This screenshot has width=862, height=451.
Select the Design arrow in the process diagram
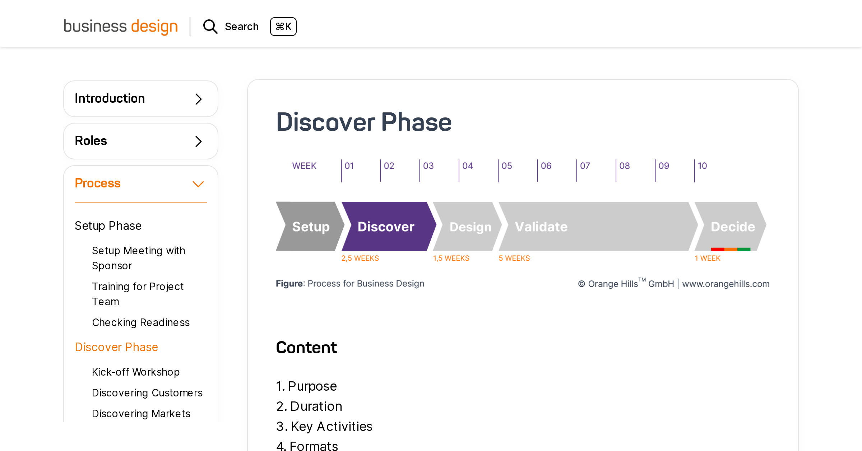tap(471, 226)
